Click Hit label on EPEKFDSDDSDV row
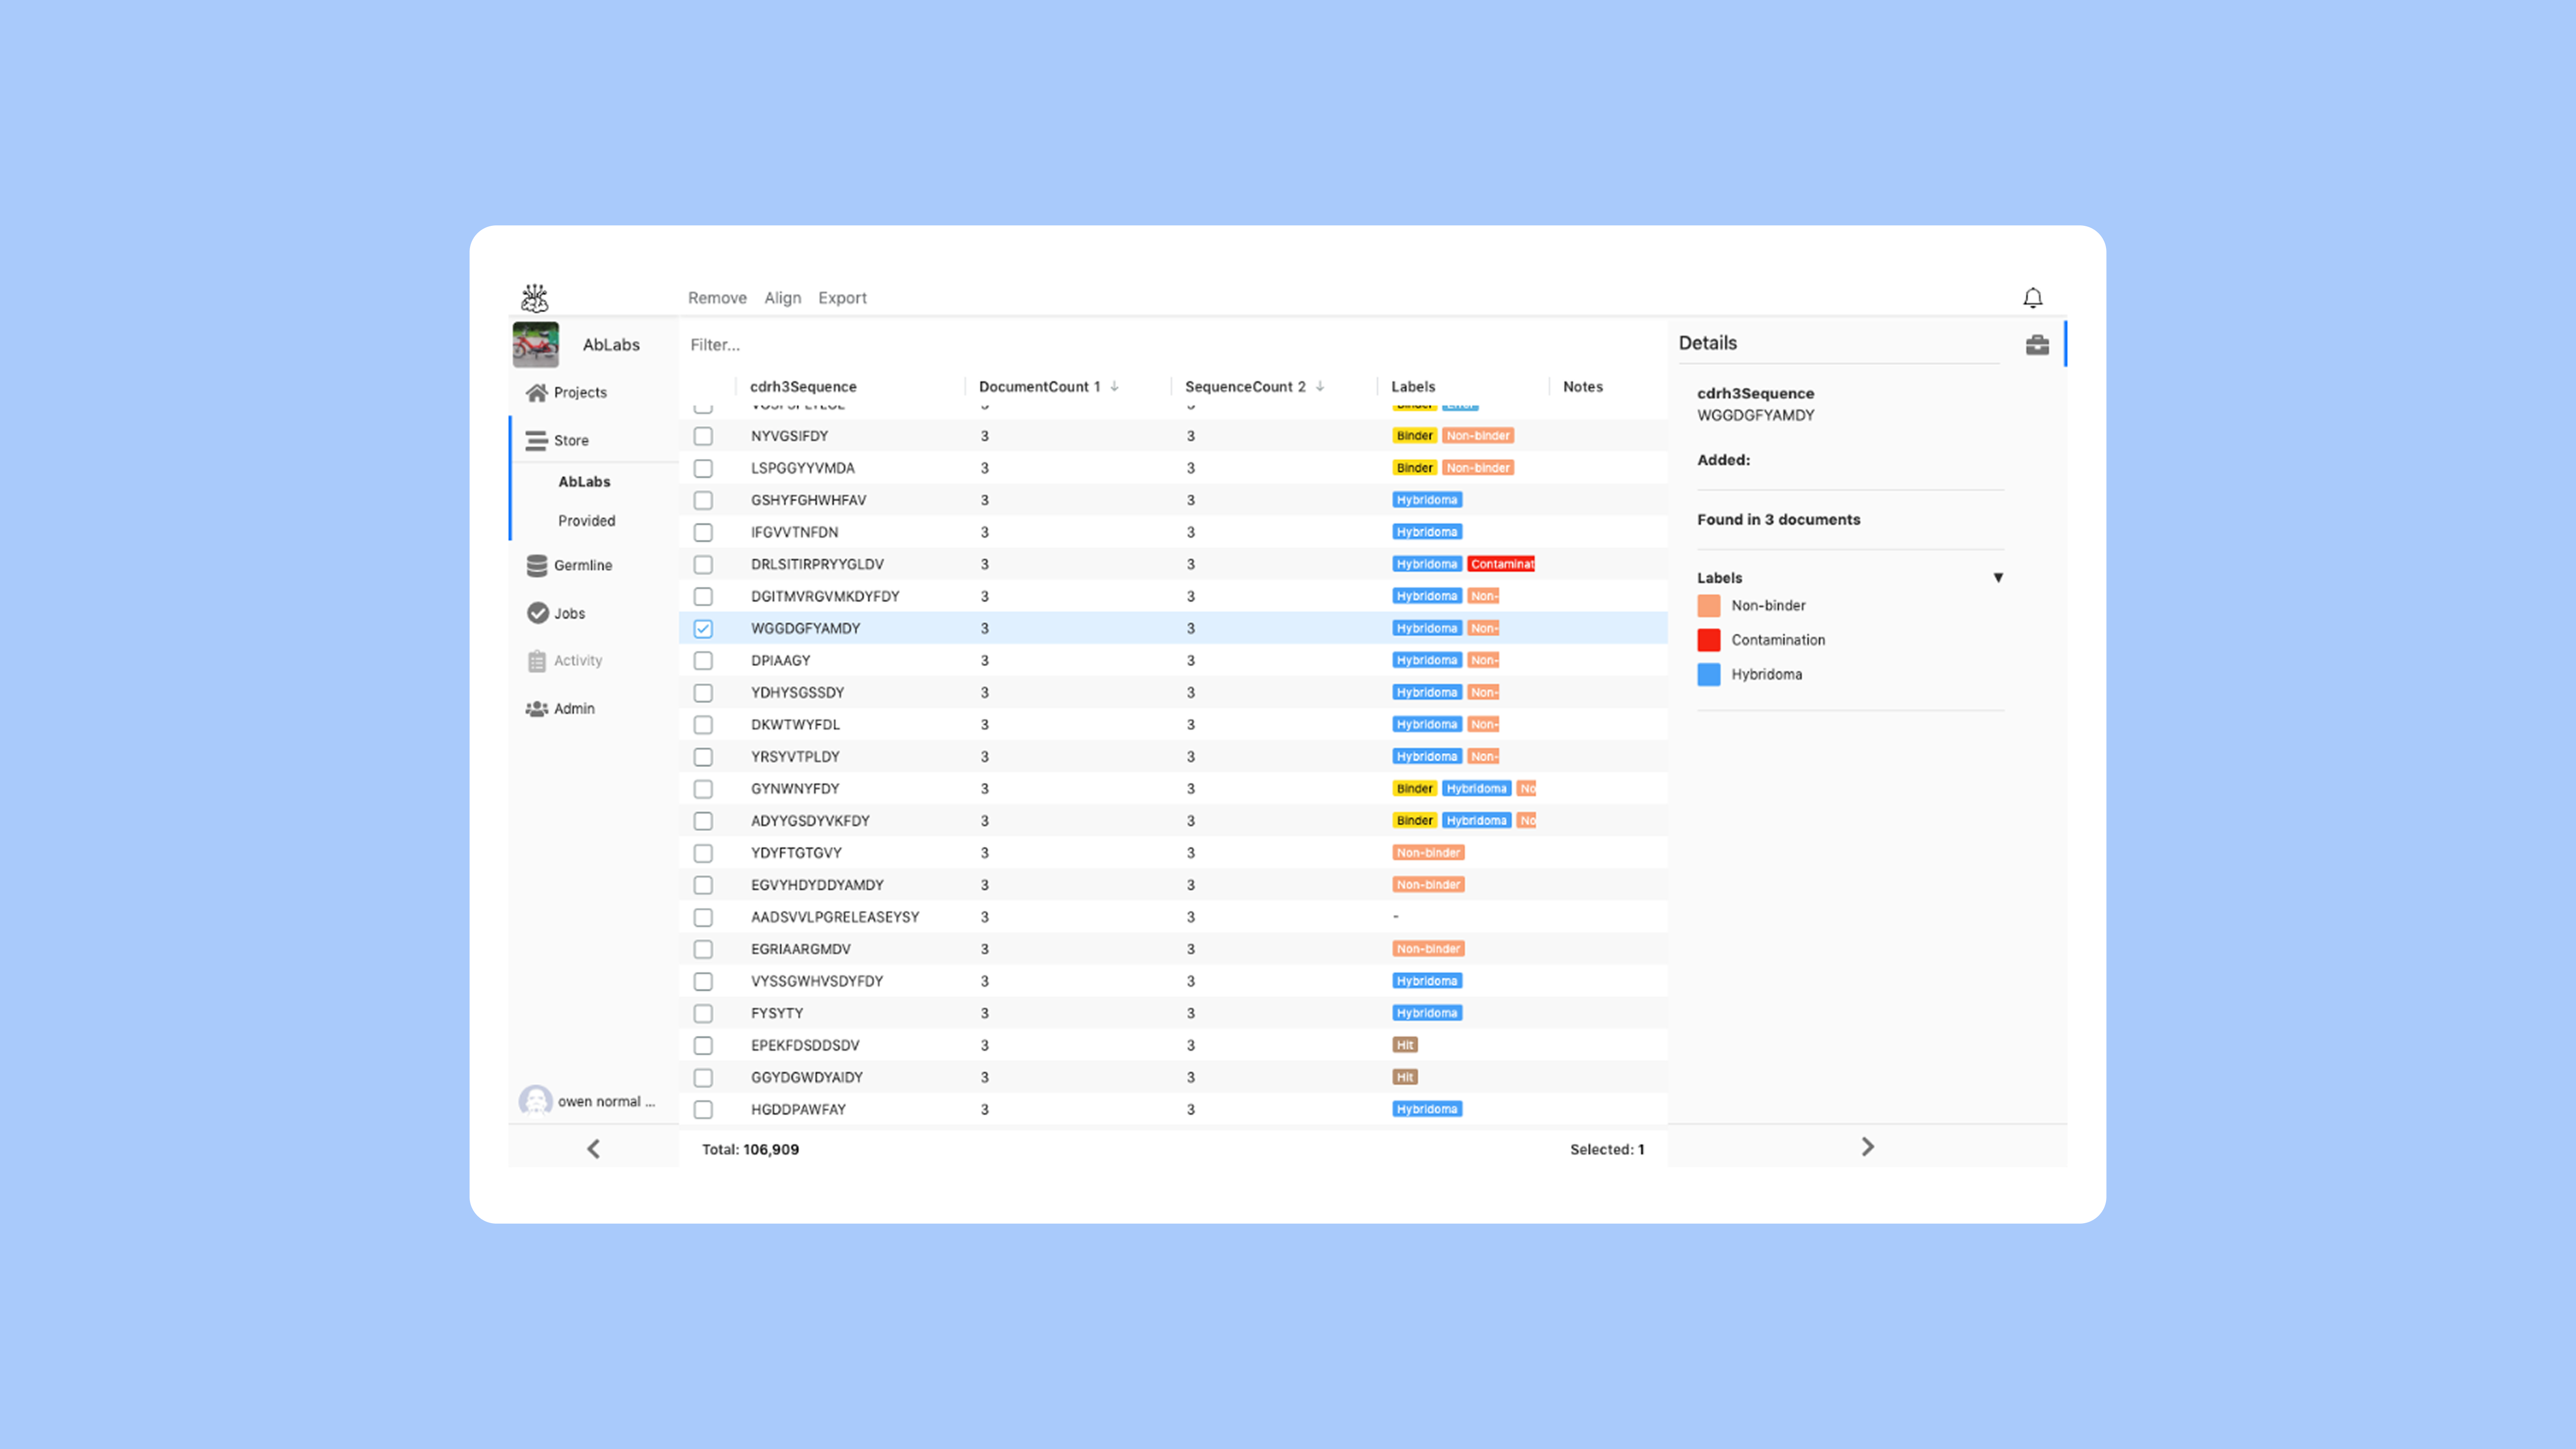 tap(1405, 1045)
